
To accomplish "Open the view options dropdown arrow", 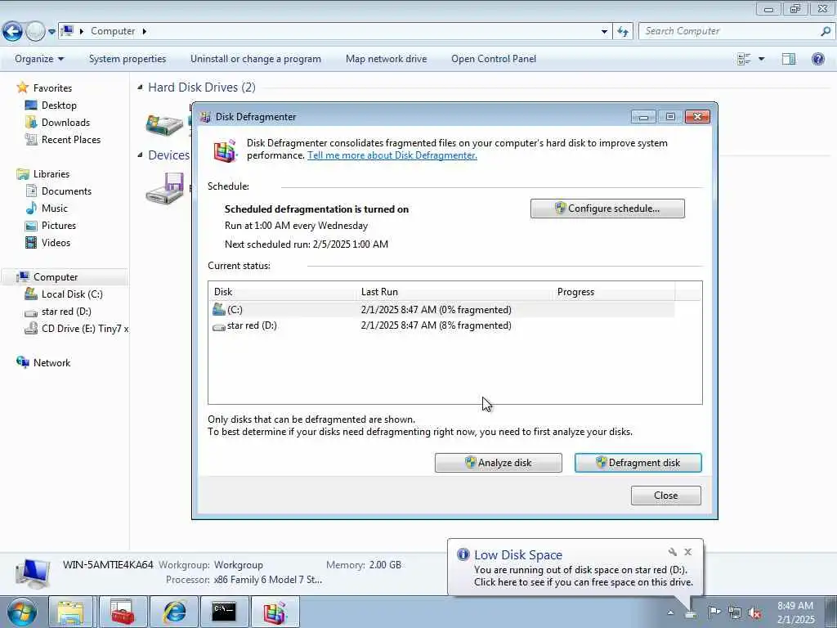I will [x=761, y=59].
